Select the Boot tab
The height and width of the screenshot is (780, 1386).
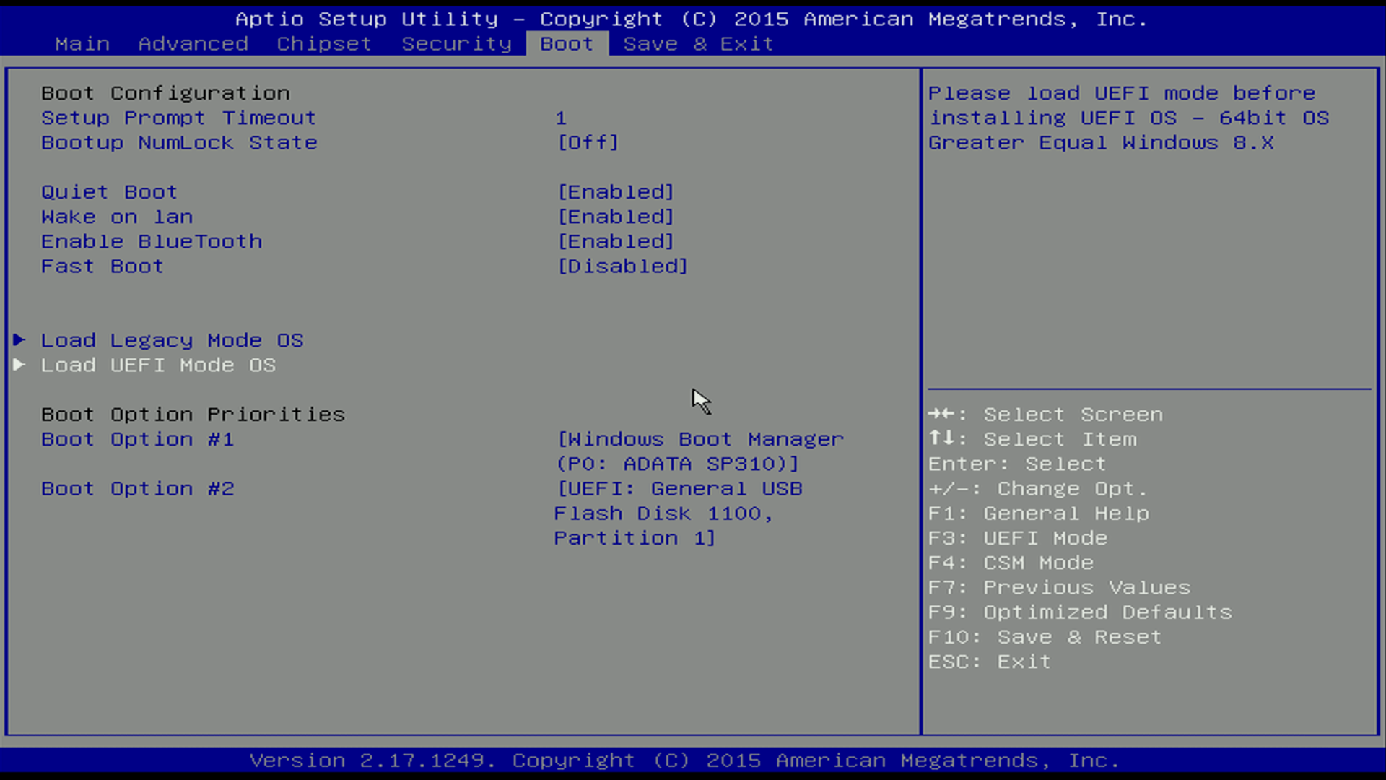(566, 43)
